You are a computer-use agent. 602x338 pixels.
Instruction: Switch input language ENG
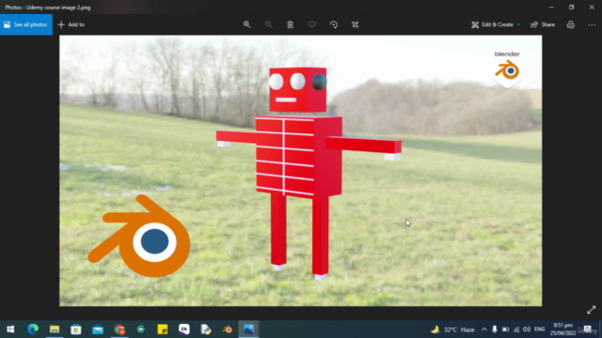[539, 330]
